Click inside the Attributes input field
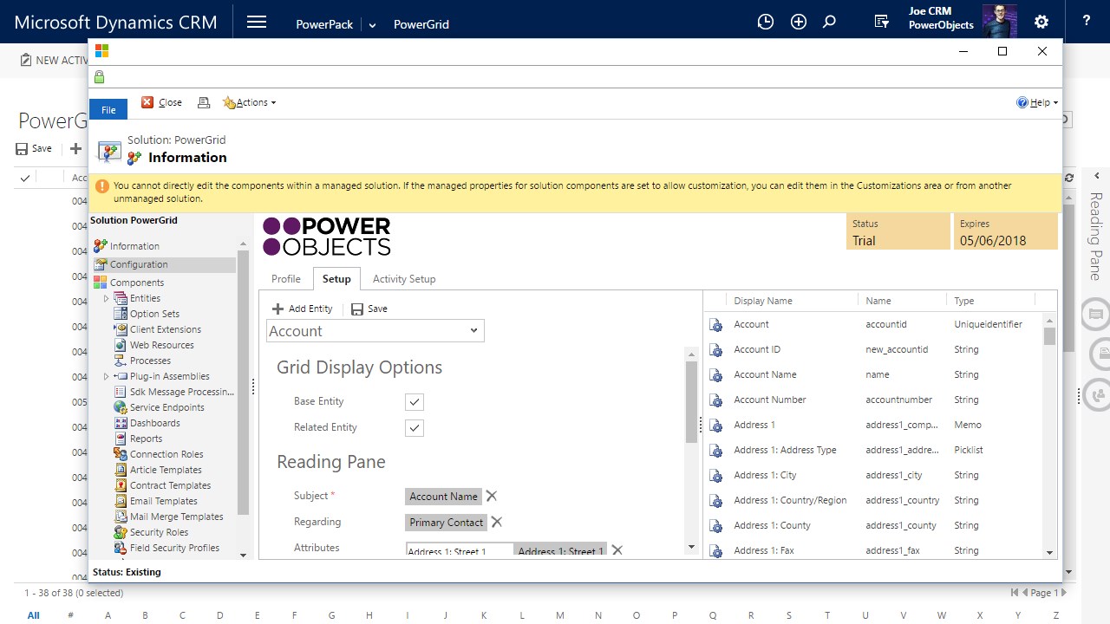Viewport: 1110px width, 624px height. tap(460, 550)
